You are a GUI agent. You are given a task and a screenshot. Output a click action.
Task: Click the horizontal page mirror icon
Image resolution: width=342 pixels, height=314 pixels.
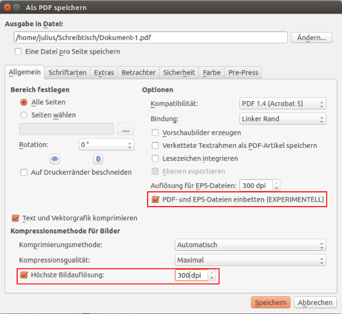[55, 158]
